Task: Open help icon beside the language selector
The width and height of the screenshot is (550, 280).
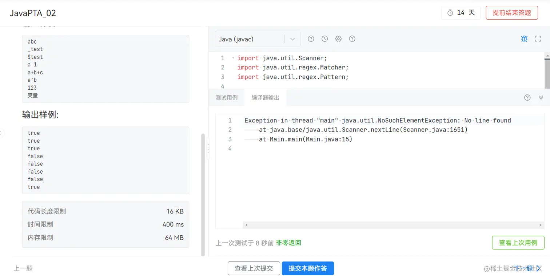Action: click(x=311, y=39)
